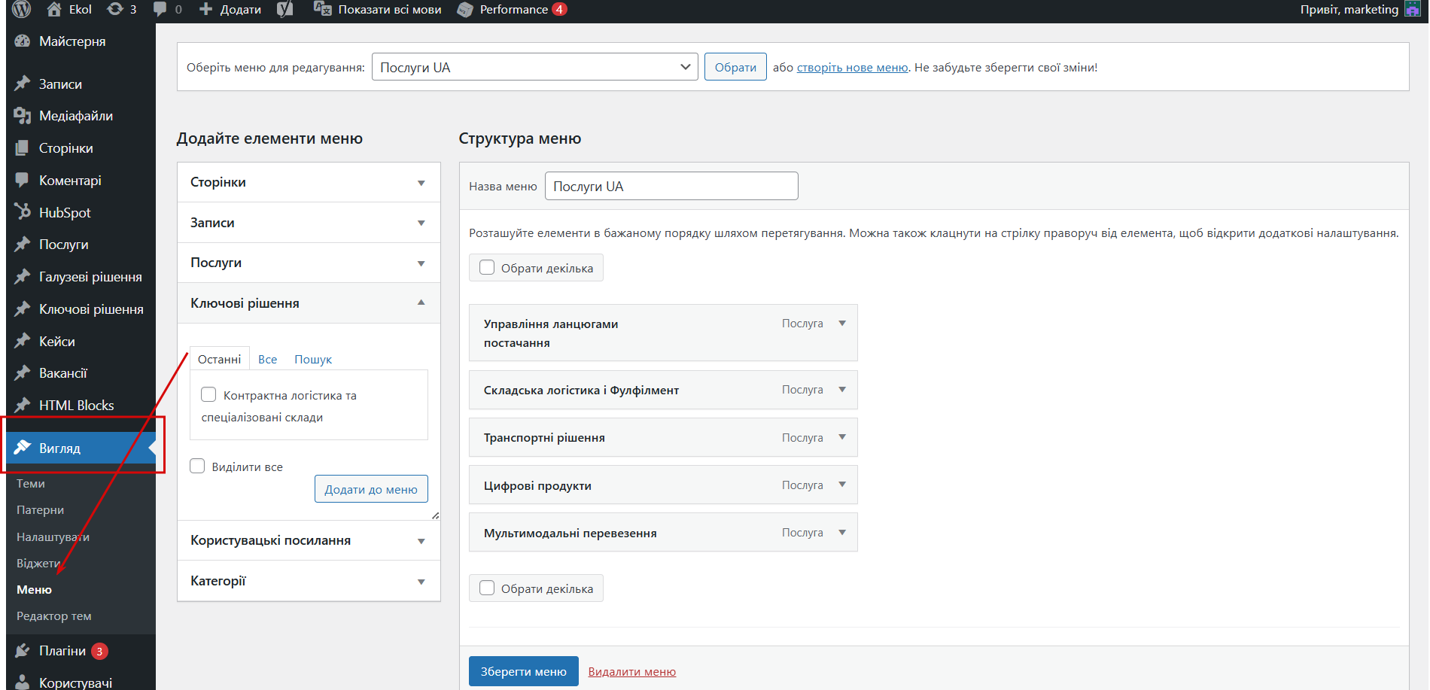Open Віджети submenu under Вигляд
Image resolution: width=1430 pixels, height=690 pixels.
38,564
